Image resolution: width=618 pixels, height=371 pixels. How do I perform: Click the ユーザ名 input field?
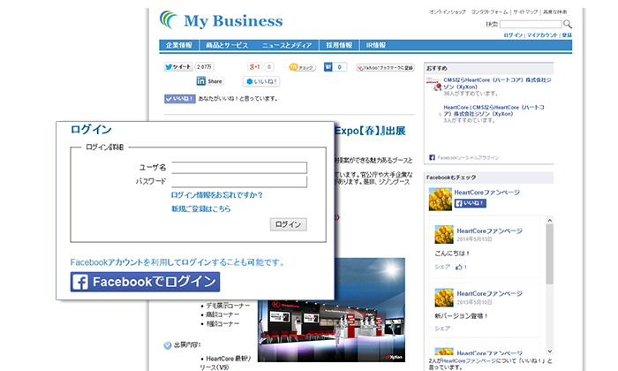click(x=239, y=168)
